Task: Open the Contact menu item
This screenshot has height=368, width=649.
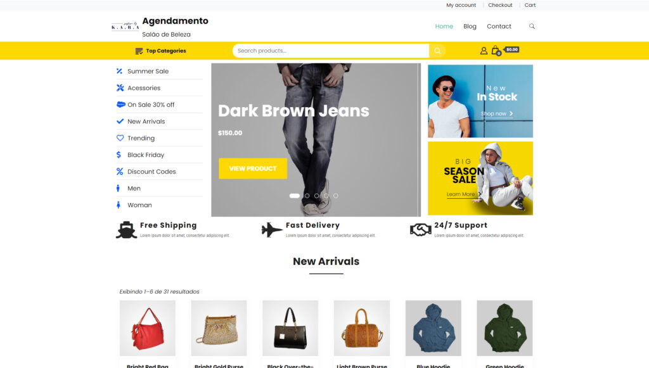Action: point(499,27)
